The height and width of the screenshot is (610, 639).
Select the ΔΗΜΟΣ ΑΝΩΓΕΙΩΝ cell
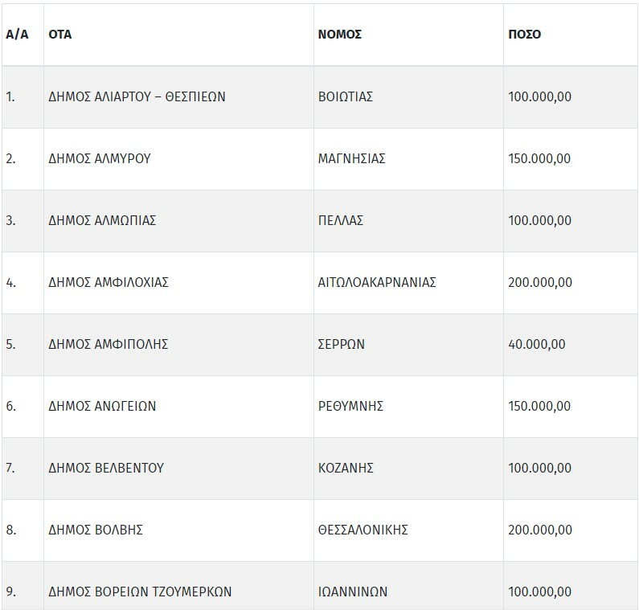coord(102,406)
